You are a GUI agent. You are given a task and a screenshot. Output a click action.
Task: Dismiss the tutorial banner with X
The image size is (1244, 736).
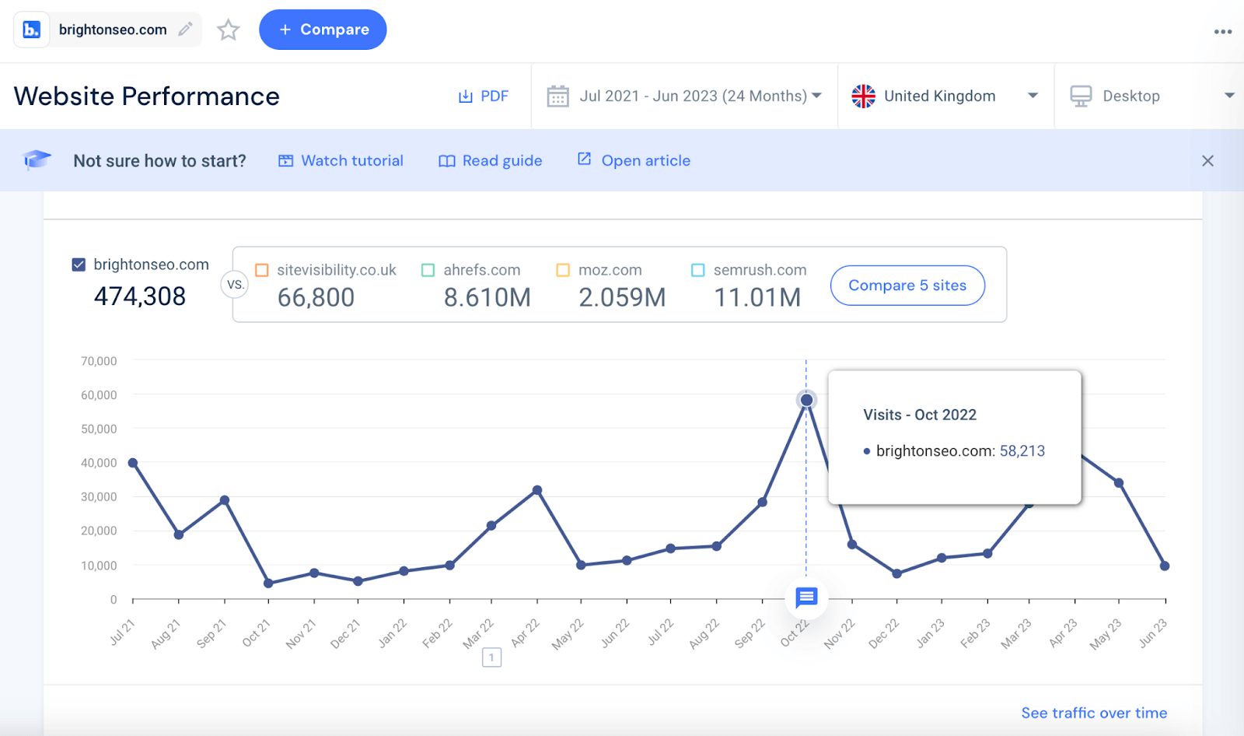coord(1207,161)
